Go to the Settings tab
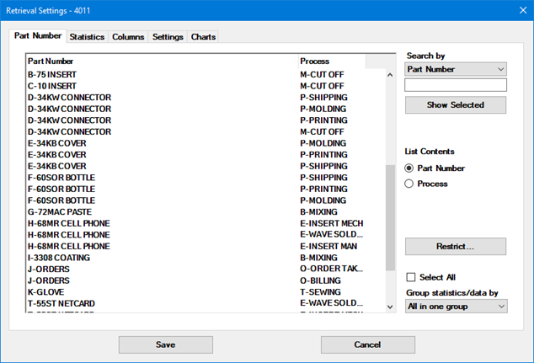Viewport: 534px width, 363px height. tap(168, 37)
